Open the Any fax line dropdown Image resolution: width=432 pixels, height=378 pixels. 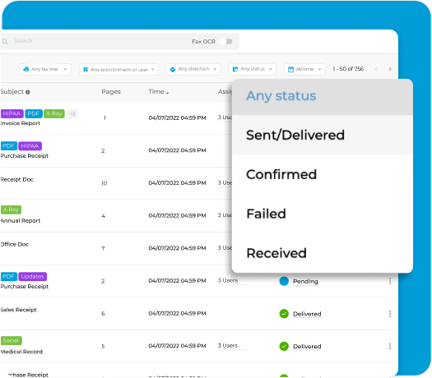[45, 69]
